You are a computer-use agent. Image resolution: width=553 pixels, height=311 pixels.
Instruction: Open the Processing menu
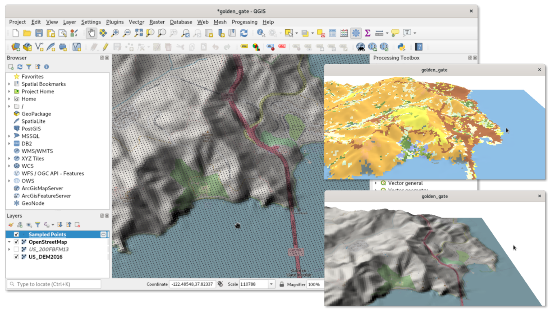tap(245, 22)
